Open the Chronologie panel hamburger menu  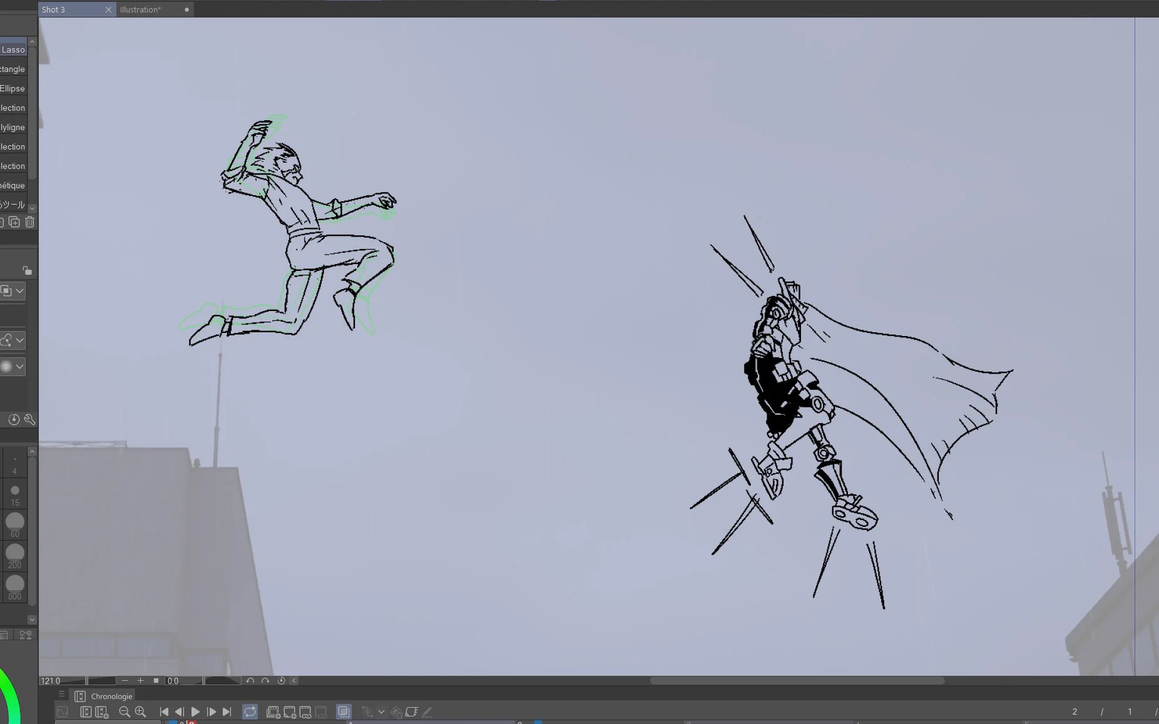61,694
